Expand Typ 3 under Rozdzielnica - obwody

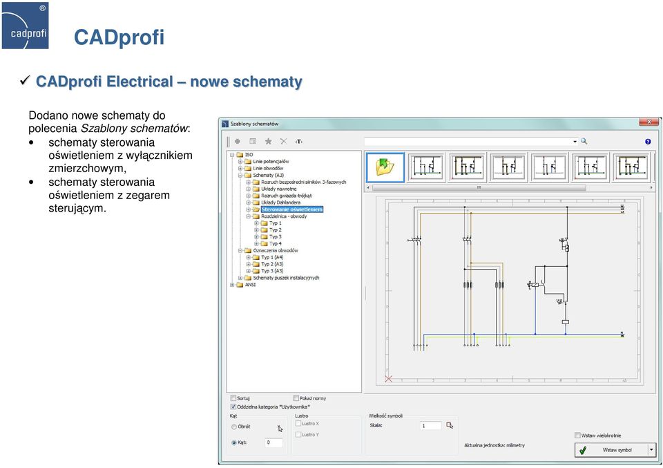point(257,237)
